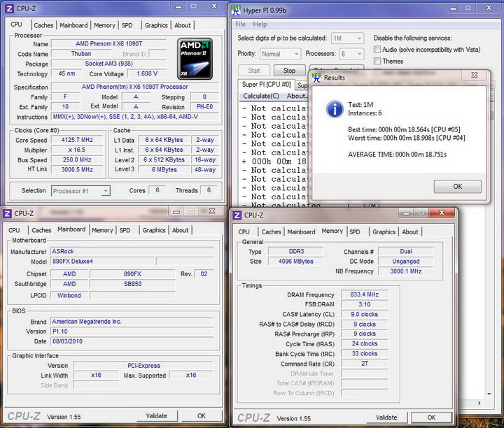The width and height of the screenshot is (504, 428).
Task: Click the Manufacturer ASRock field
Action: point(132,251)
